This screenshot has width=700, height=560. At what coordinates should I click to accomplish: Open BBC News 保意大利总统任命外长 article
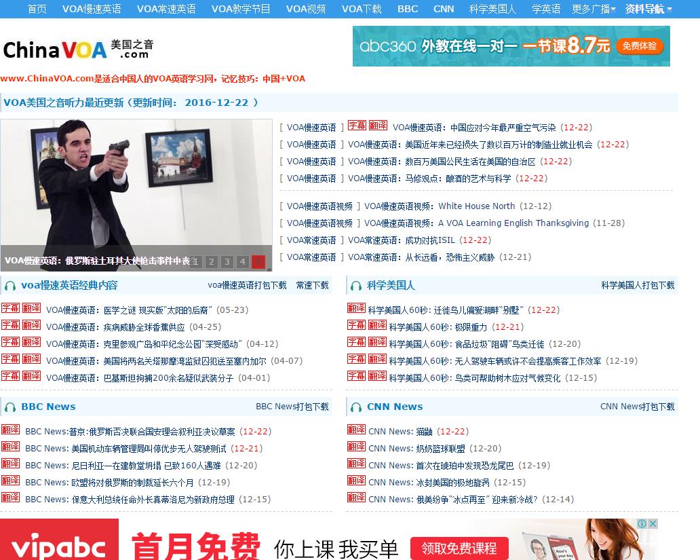(130, 499)
